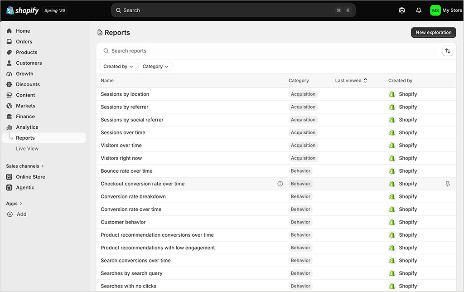Click the Agentic channel icon
The width and height of the screenshot is (464, 292).
(x=9, y=187)
